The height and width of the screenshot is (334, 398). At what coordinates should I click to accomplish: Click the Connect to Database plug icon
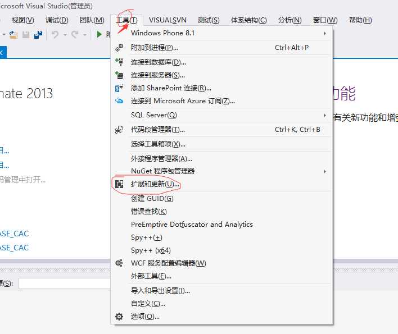[x=119, y=62]
